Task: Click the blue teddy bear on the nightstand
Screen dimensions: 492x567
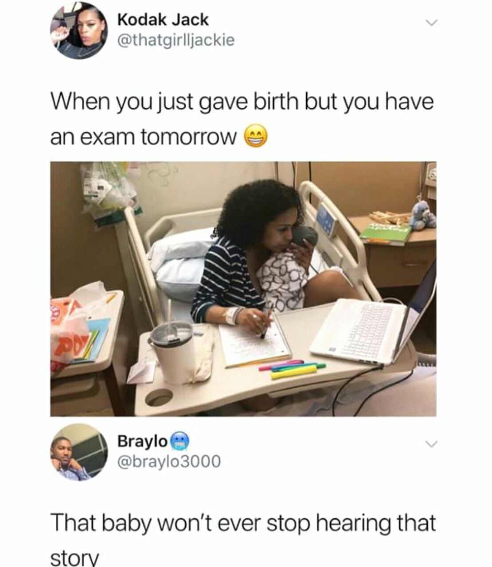Action: [x=422, y=215]
